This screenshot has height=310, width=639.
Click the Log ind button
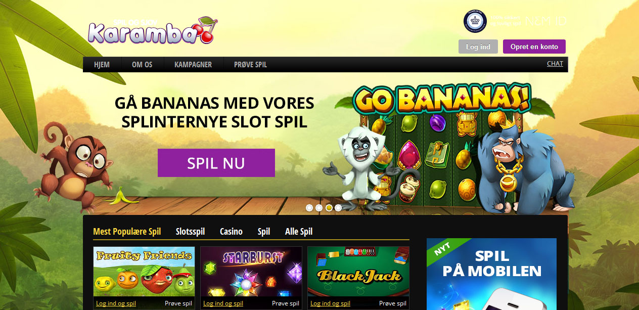tap(478, 47)
